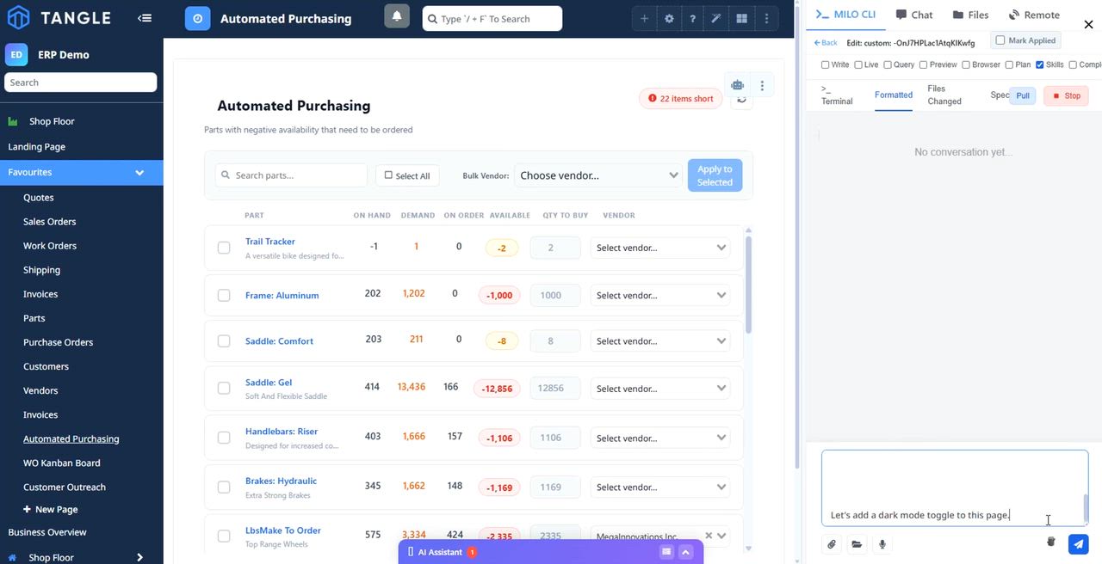Open the Files Changed sub-tab

coord(944,95)
